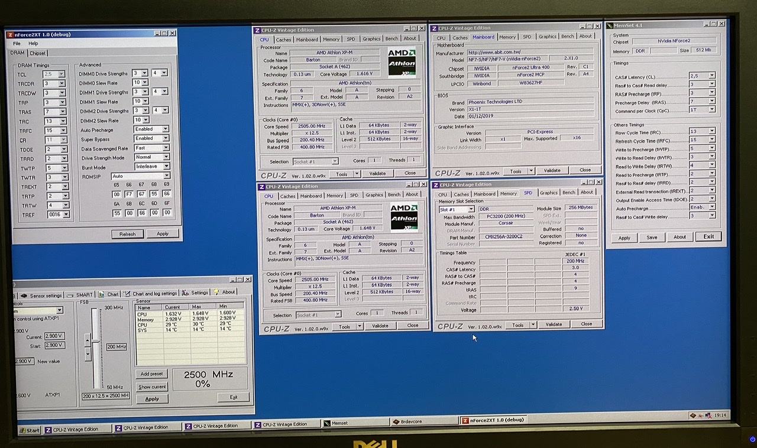The height and width of the screenshot is (448, 757).
Task: Click the FSB down arrow button
Action: (88, 353)
